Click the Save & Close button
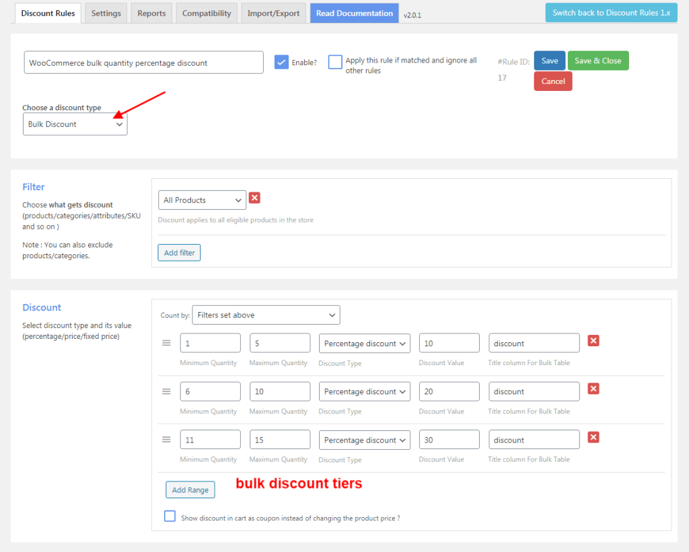The image size is (689, 552). (x=597, y=61)
